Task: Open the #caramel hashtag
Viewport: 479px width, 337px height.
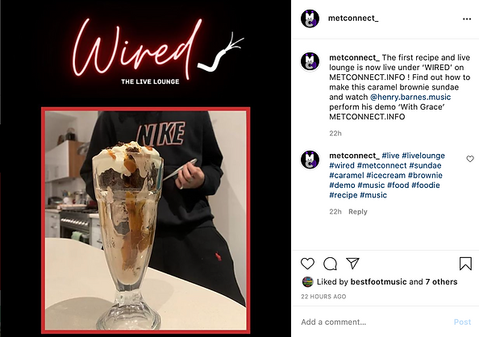Action: pyautogui.click(x=347, y=176)
